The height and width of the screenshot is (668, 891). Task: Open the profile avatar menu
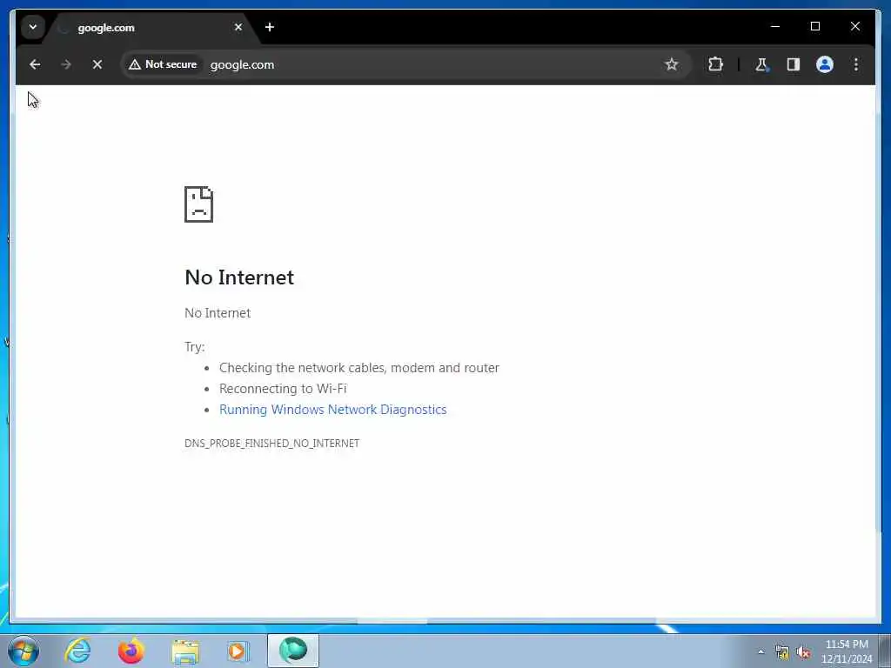825,64
